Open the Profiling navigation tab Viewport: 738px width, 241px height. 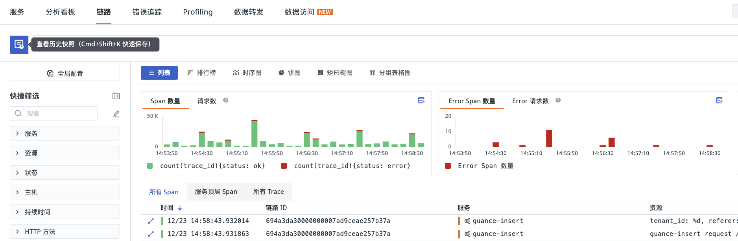point(197,12)
